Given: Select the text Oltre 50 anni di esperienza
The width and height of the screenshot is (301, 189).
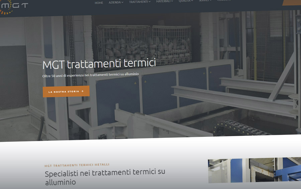Looking at the screenshot, I should pyautogui.click(x=63, y=76).
